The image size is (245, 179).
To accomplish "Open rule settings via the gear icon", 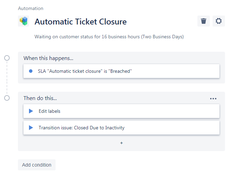I will pyautogui.click(x=218, y=21).
